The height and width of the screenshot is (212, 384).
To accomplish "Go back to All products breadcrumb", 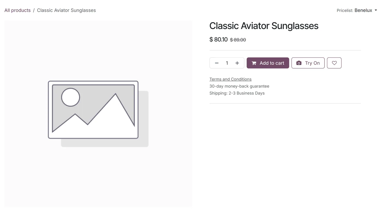I will (x=18, y=10).
